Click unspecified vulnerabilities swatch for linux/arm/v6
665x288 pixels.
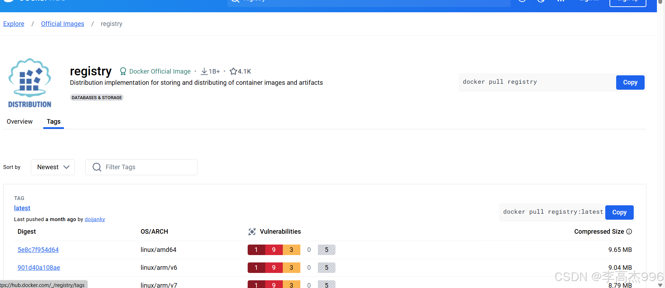point(327,268)
